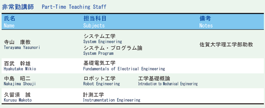Viewport: 265px width, 108px height.
Task: Click the 非常勤講師 Japanese heading
Action: click(18, 7)
